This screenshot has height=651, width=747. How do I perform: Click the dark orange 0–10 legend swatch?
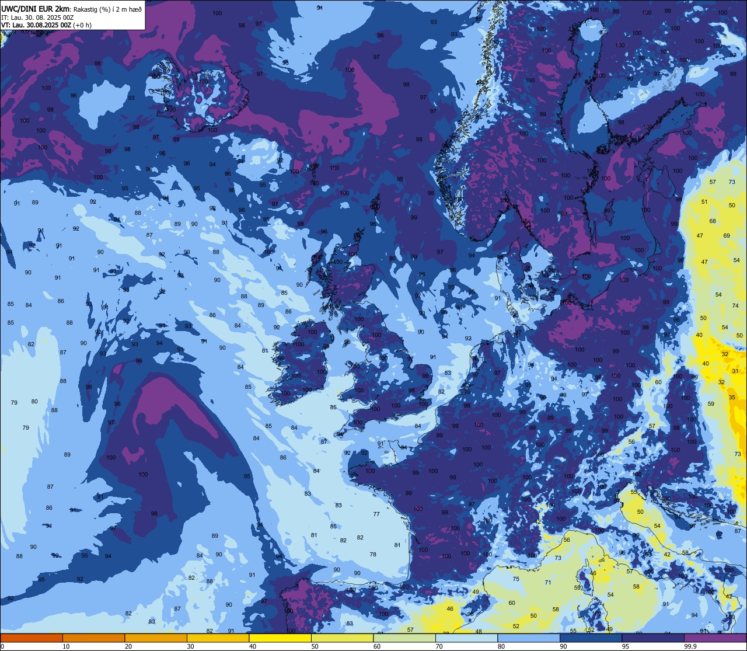(x=32, y=638)
